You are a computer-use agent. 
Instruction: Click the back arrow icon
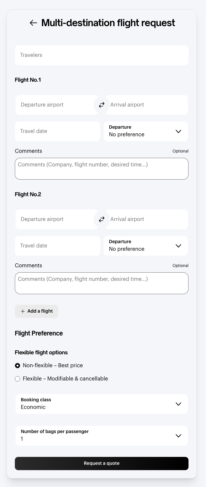tap(33, 23)
